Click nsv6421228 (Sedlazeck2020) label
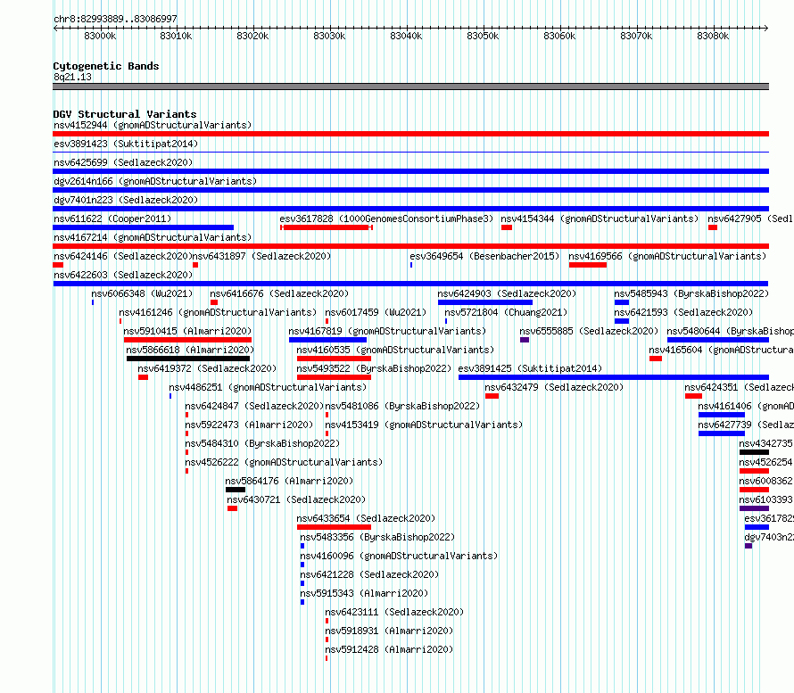This screenshot has height=693, width=794. [369, 574]
